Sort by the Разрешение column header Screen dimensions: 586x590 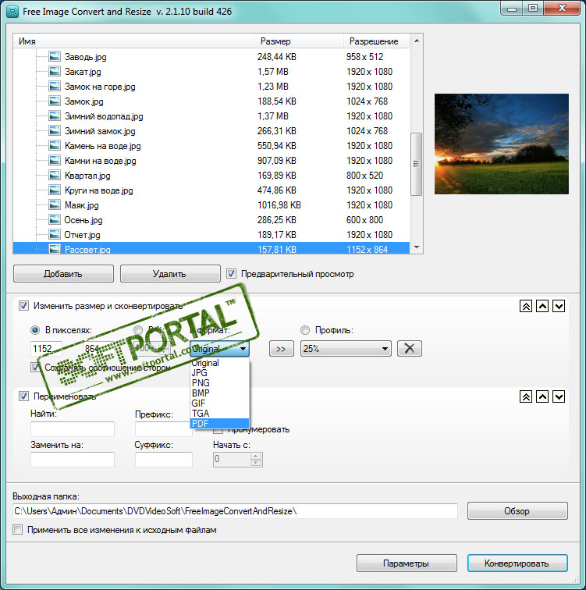377,41
